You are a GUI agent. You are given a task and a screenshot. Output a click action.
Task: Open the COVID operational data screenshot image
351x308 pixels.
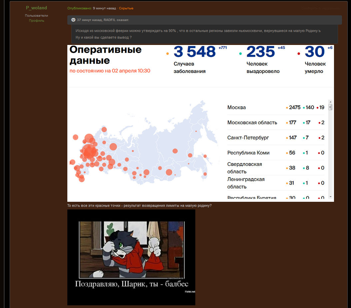(201, 123)
